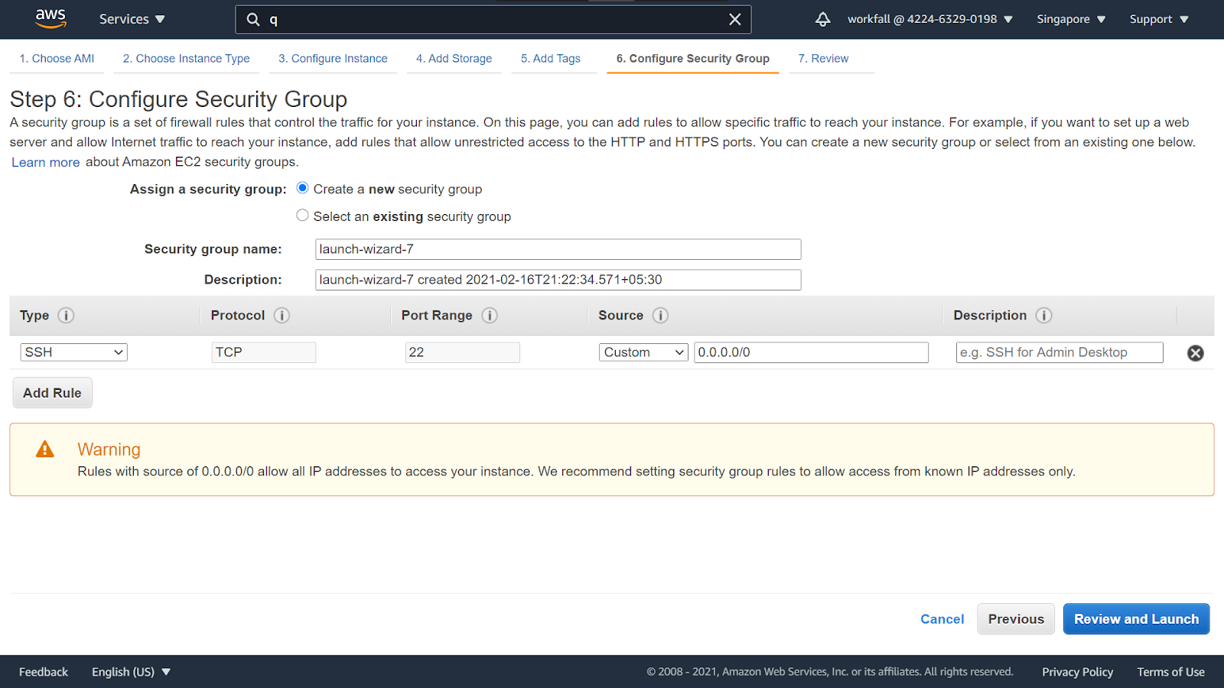This screenshot has width=1224, height=688.
Task: Click the Security group name field
Action: (x=558, y=249)
